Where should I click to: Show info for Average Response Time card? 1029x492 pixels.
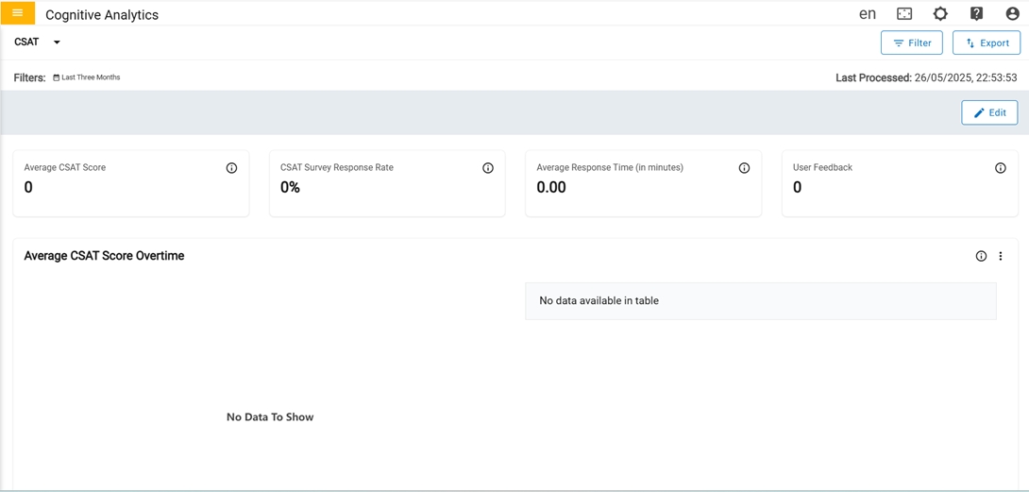[x=744, y=168]
